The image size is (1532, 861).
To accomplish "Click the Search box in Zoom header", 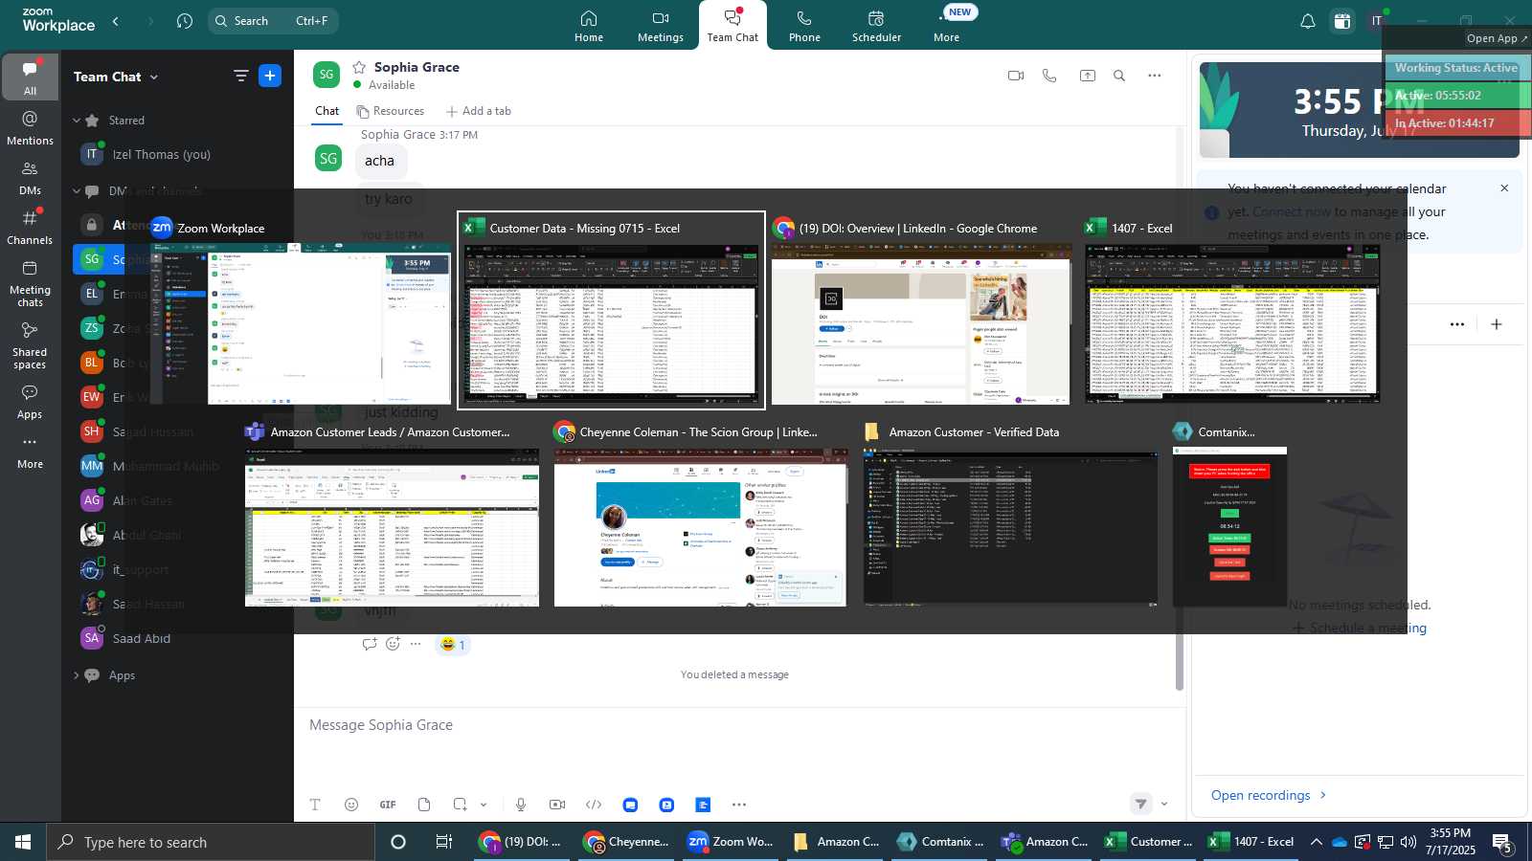I will pyautogui.click(x=273, y=20).
